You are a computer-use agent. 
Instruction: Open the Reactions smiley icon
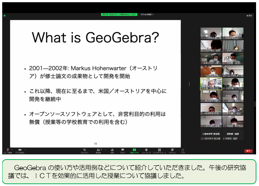[172, 150]
